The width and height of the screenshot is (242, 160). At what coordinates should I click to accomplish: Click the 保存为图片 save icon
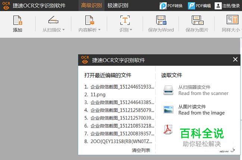(x=197, y=20)
